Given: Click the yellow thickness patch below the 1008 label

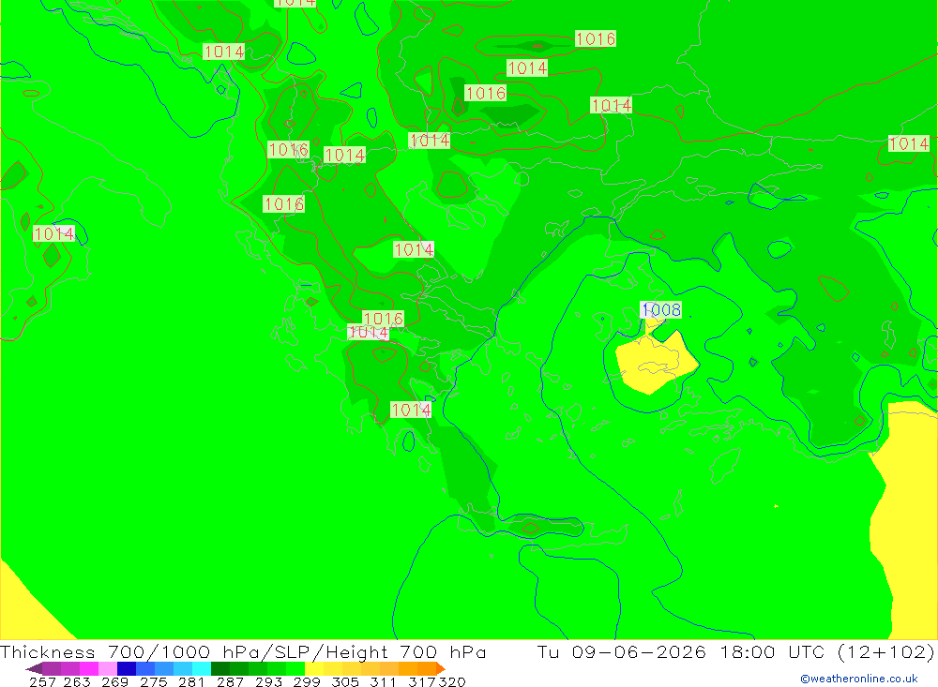Looking at the screenshot, I should tap(657, 361).
